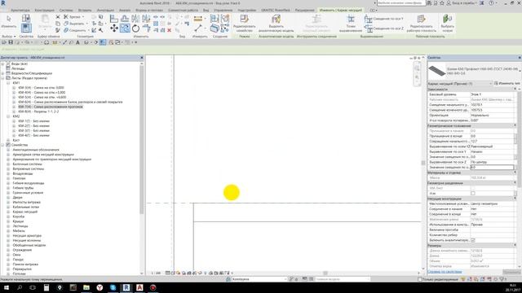Image resolution: width=522 pixels, height=293 pixels.
Task: Click the red Delete X icon
Action: pyautogui.click(x=169, y=30)
